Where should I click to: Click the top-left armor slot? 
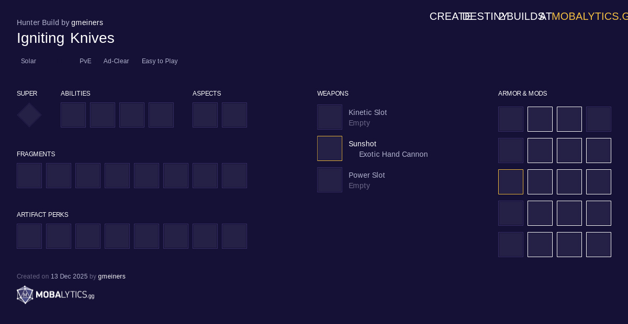511,119
